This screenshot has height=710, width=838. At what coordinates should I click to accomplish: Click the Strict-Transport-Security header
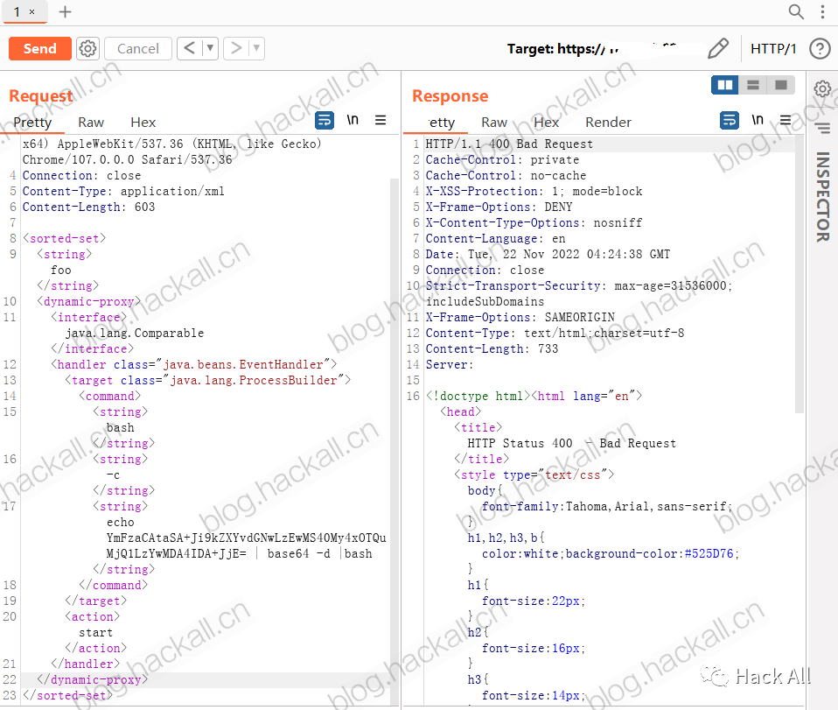[579, 294]
